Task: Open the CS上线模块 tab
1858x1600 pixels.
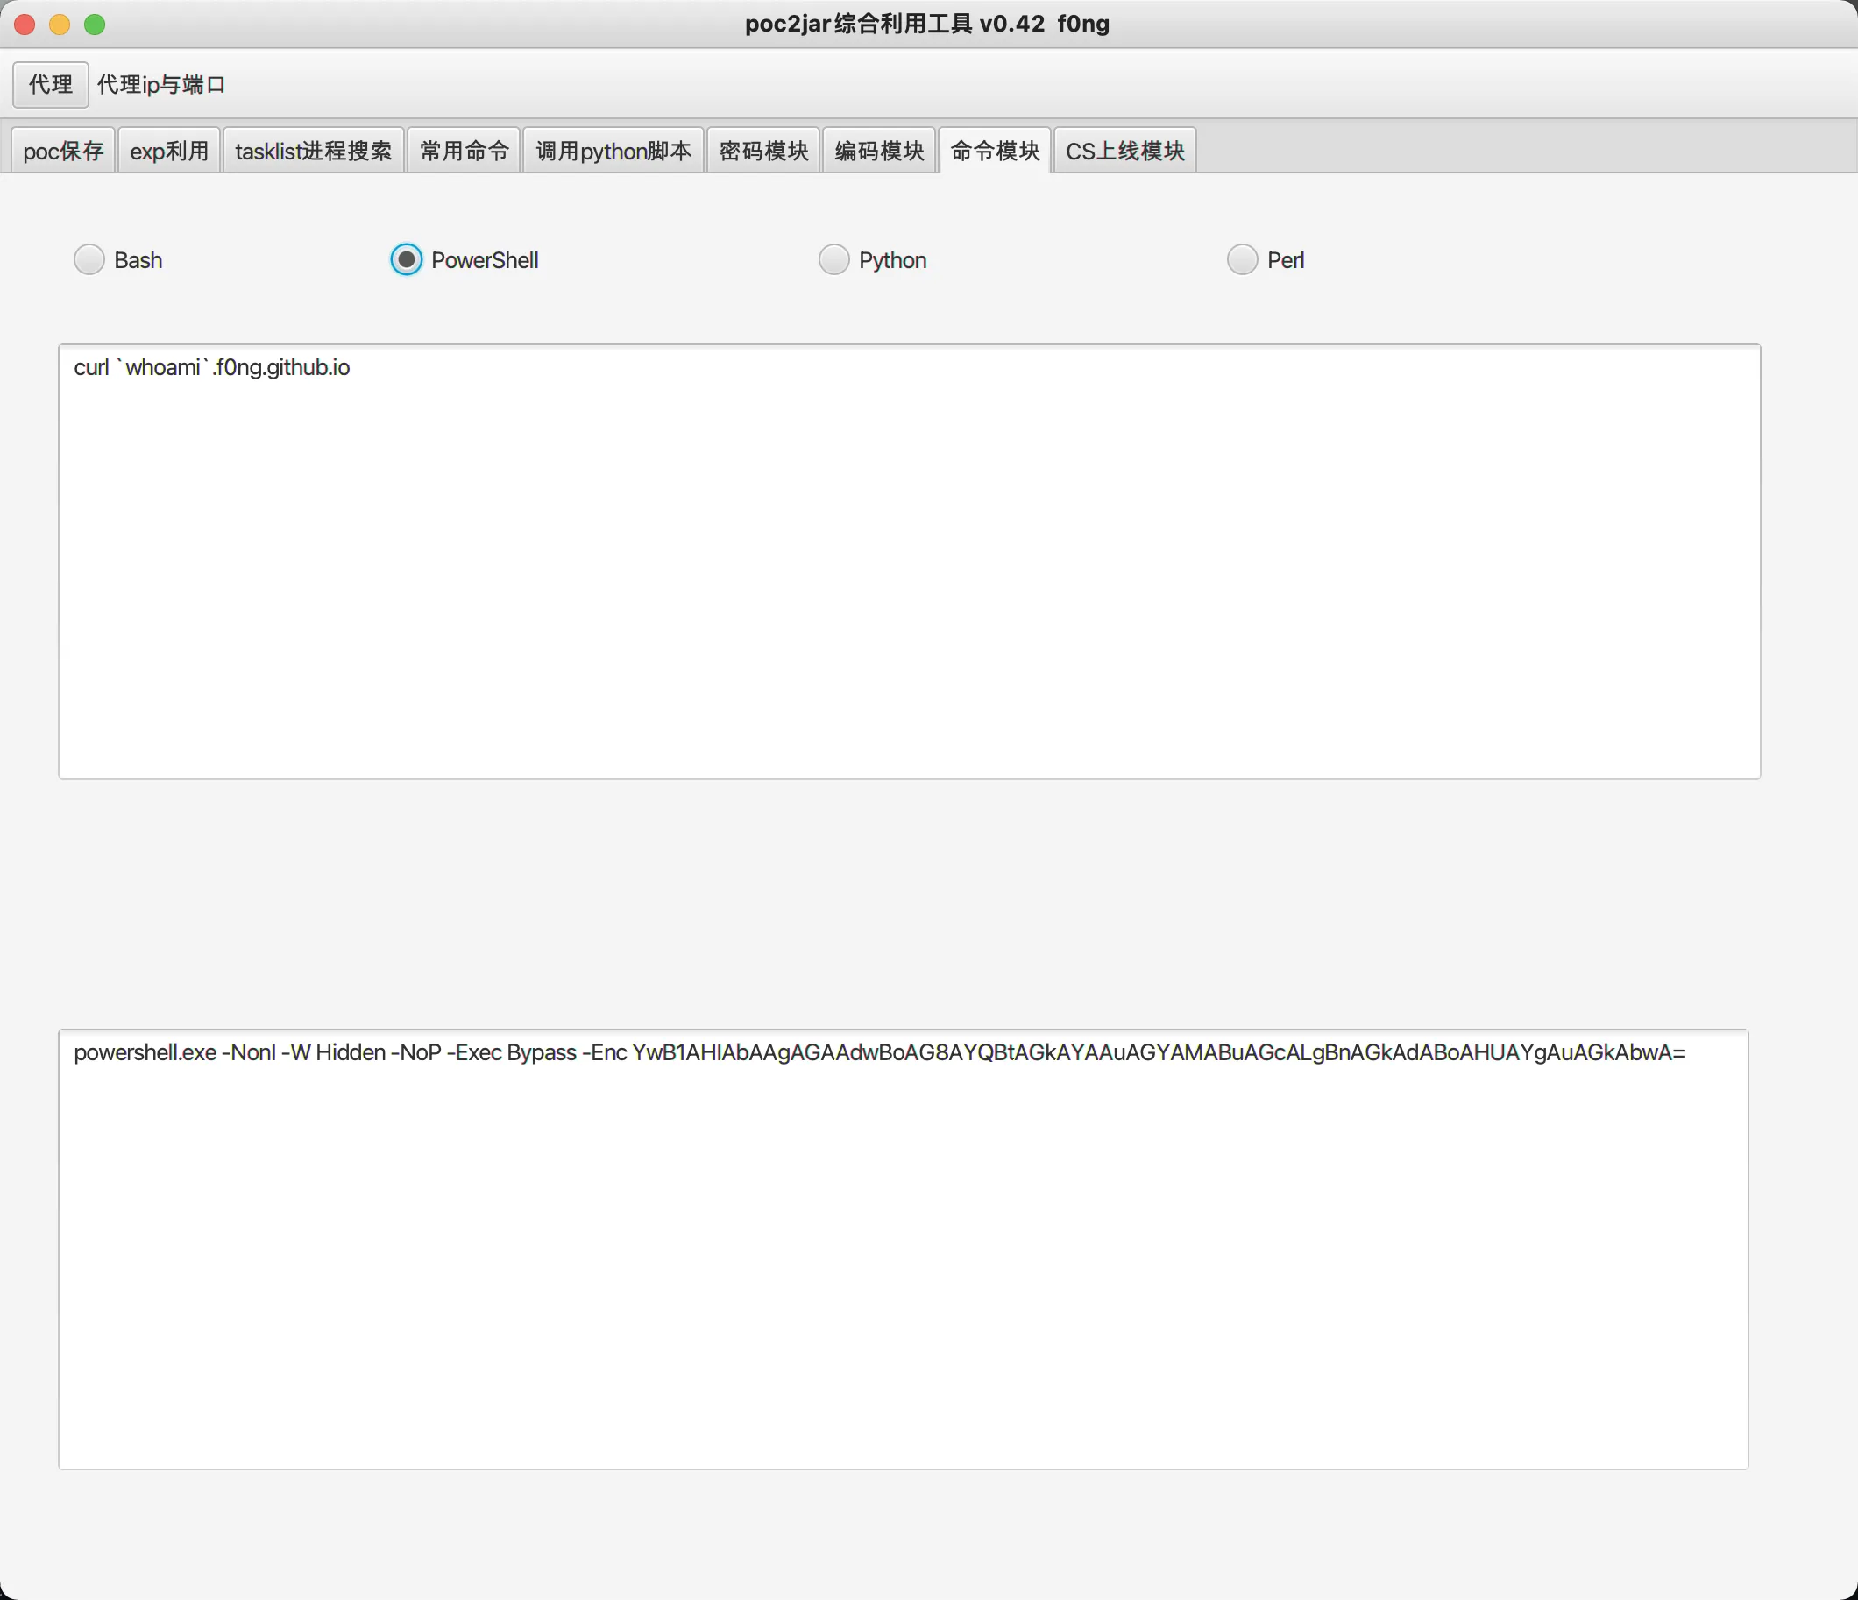Action: (1124, 151)
